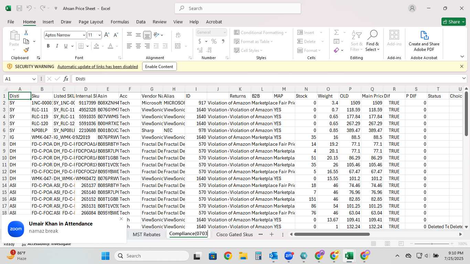
Task: Open Find & Select menu
Action: [x=373, y=41]
